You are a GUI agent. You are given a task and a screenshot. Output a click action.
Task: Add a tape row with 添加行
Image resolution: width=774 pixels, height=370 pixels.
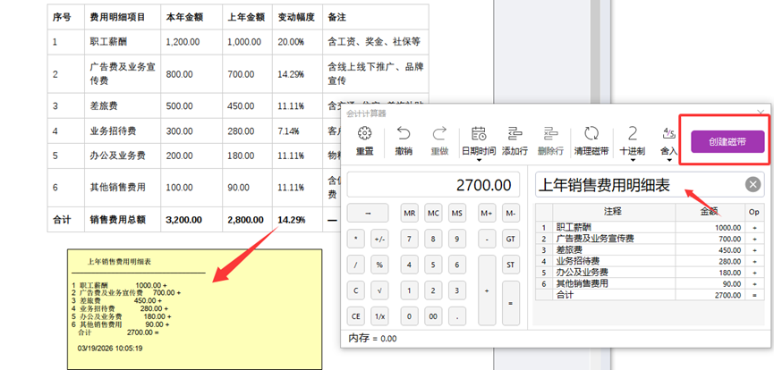(x=514, y=134)
